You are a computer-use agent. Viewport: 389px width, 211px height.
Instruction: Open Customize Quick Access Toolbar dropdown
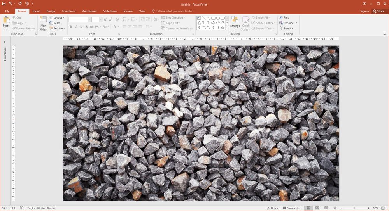[33, 3]
